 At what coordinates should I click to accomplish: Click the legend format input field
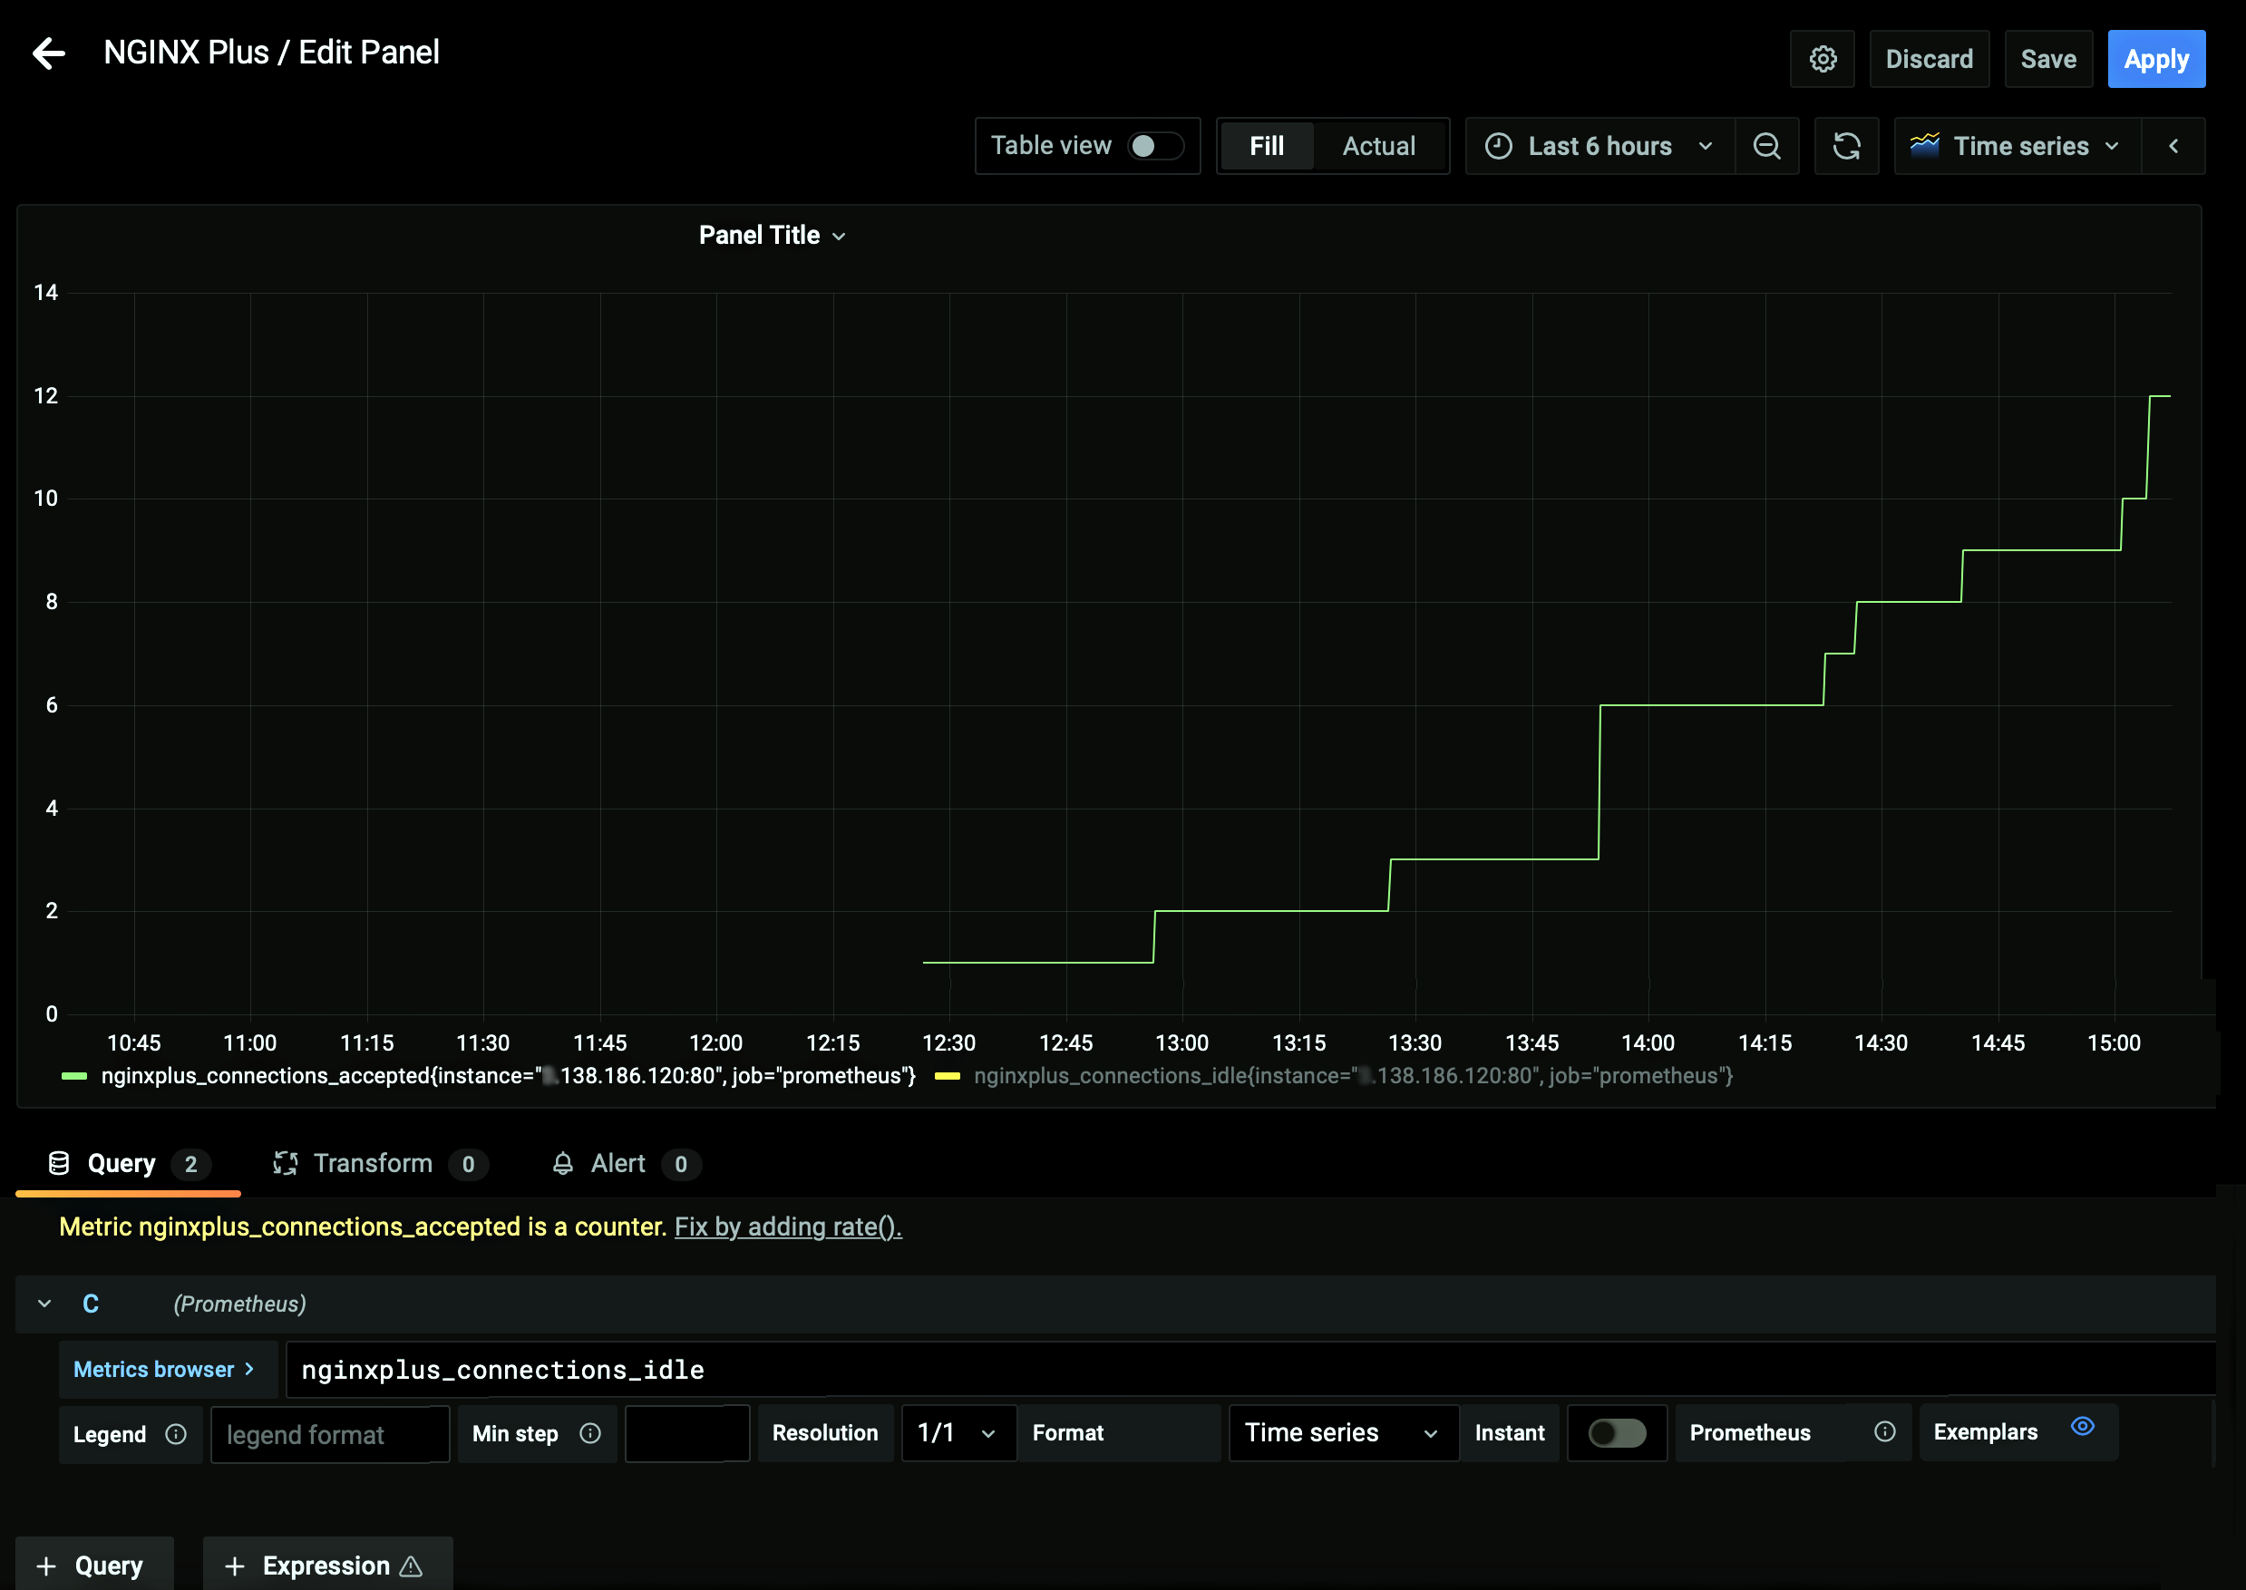pos(329,1434)
